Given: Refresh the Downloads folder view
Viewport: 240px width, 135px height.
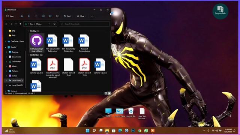Looking at the screenshot, I should [x=54, y=24].
